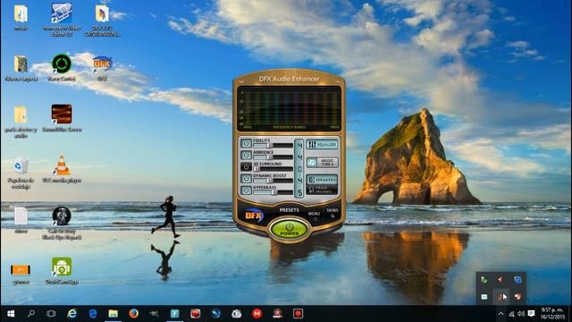Open the Music Type selector
The width and height of the screenshot is (572, 322).
pyautogui.click(x=322, y=162)
